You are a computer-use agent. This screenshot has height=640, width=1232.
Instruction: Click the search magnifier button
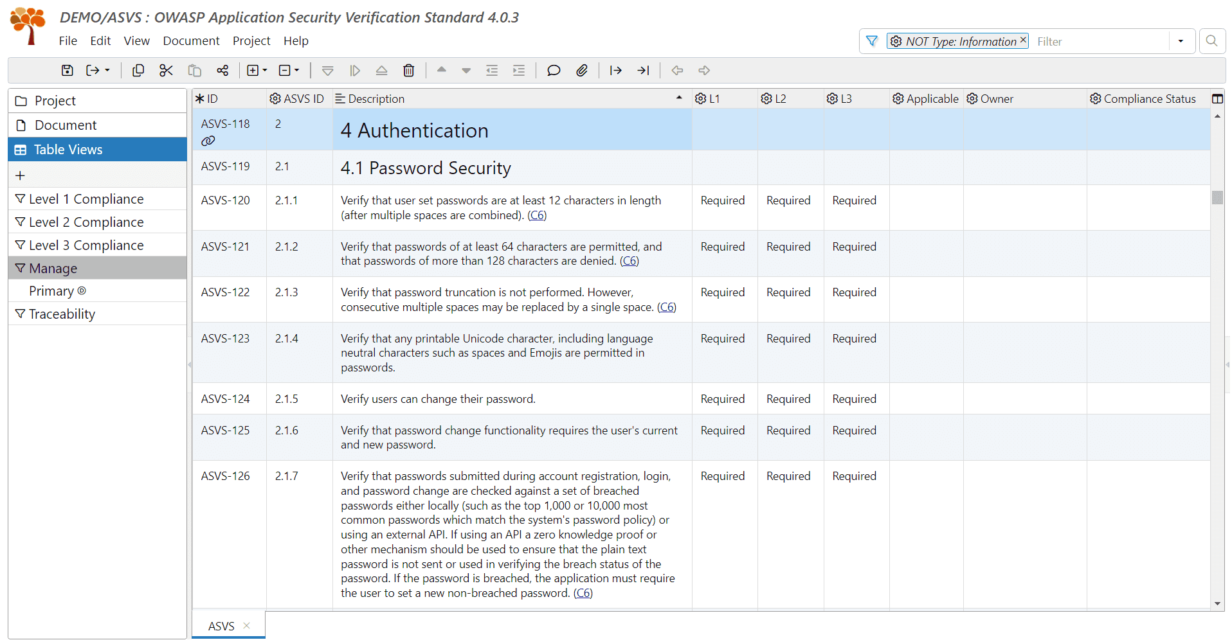[1211, 41]
